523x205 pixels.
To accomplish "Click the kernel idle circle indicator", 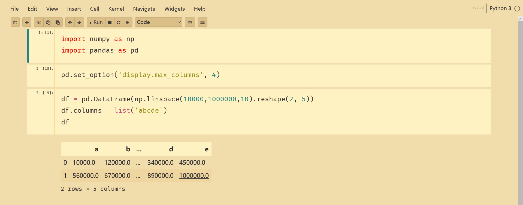I will pos(517,8).
